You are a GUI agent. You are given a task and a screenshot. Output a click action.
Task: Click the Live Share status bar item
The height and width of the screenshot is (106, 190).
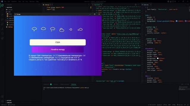pyautogui.click(x=12, y=105)
